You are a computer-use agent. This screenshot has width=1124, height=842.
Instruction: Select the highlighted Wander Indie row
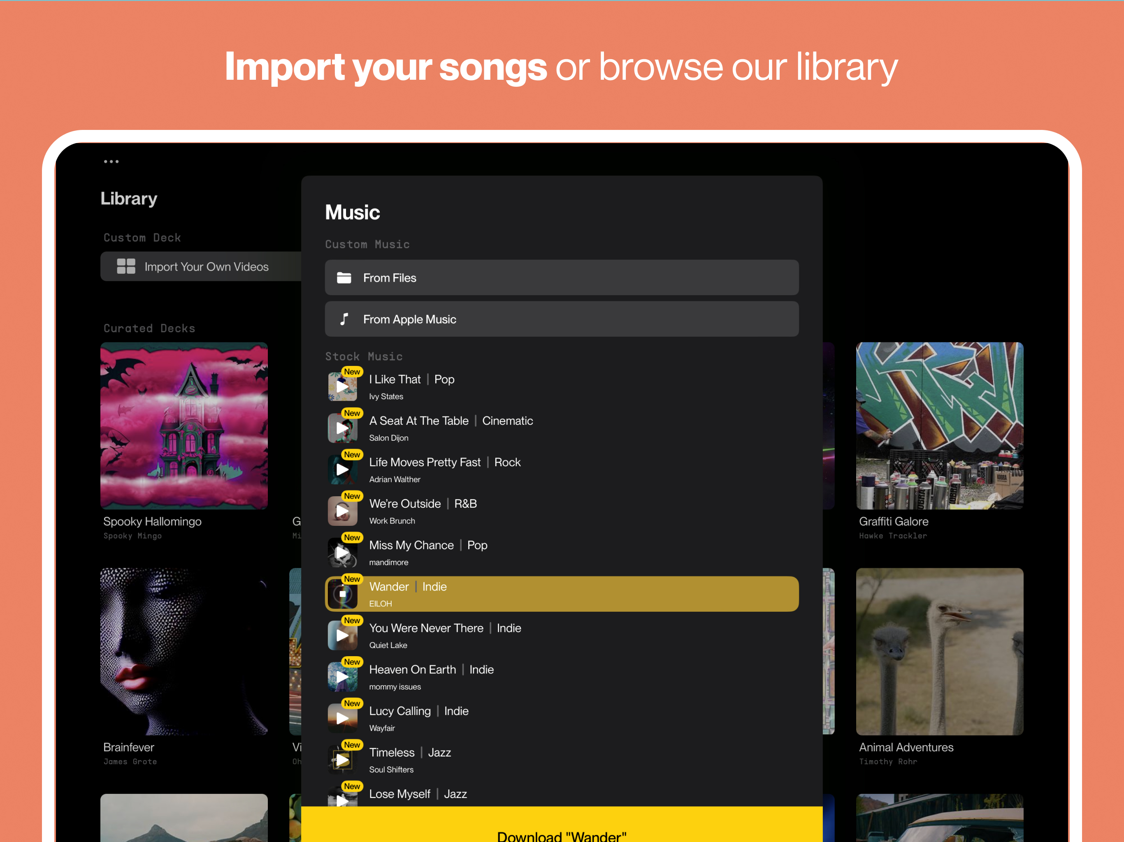coord(562,594)
